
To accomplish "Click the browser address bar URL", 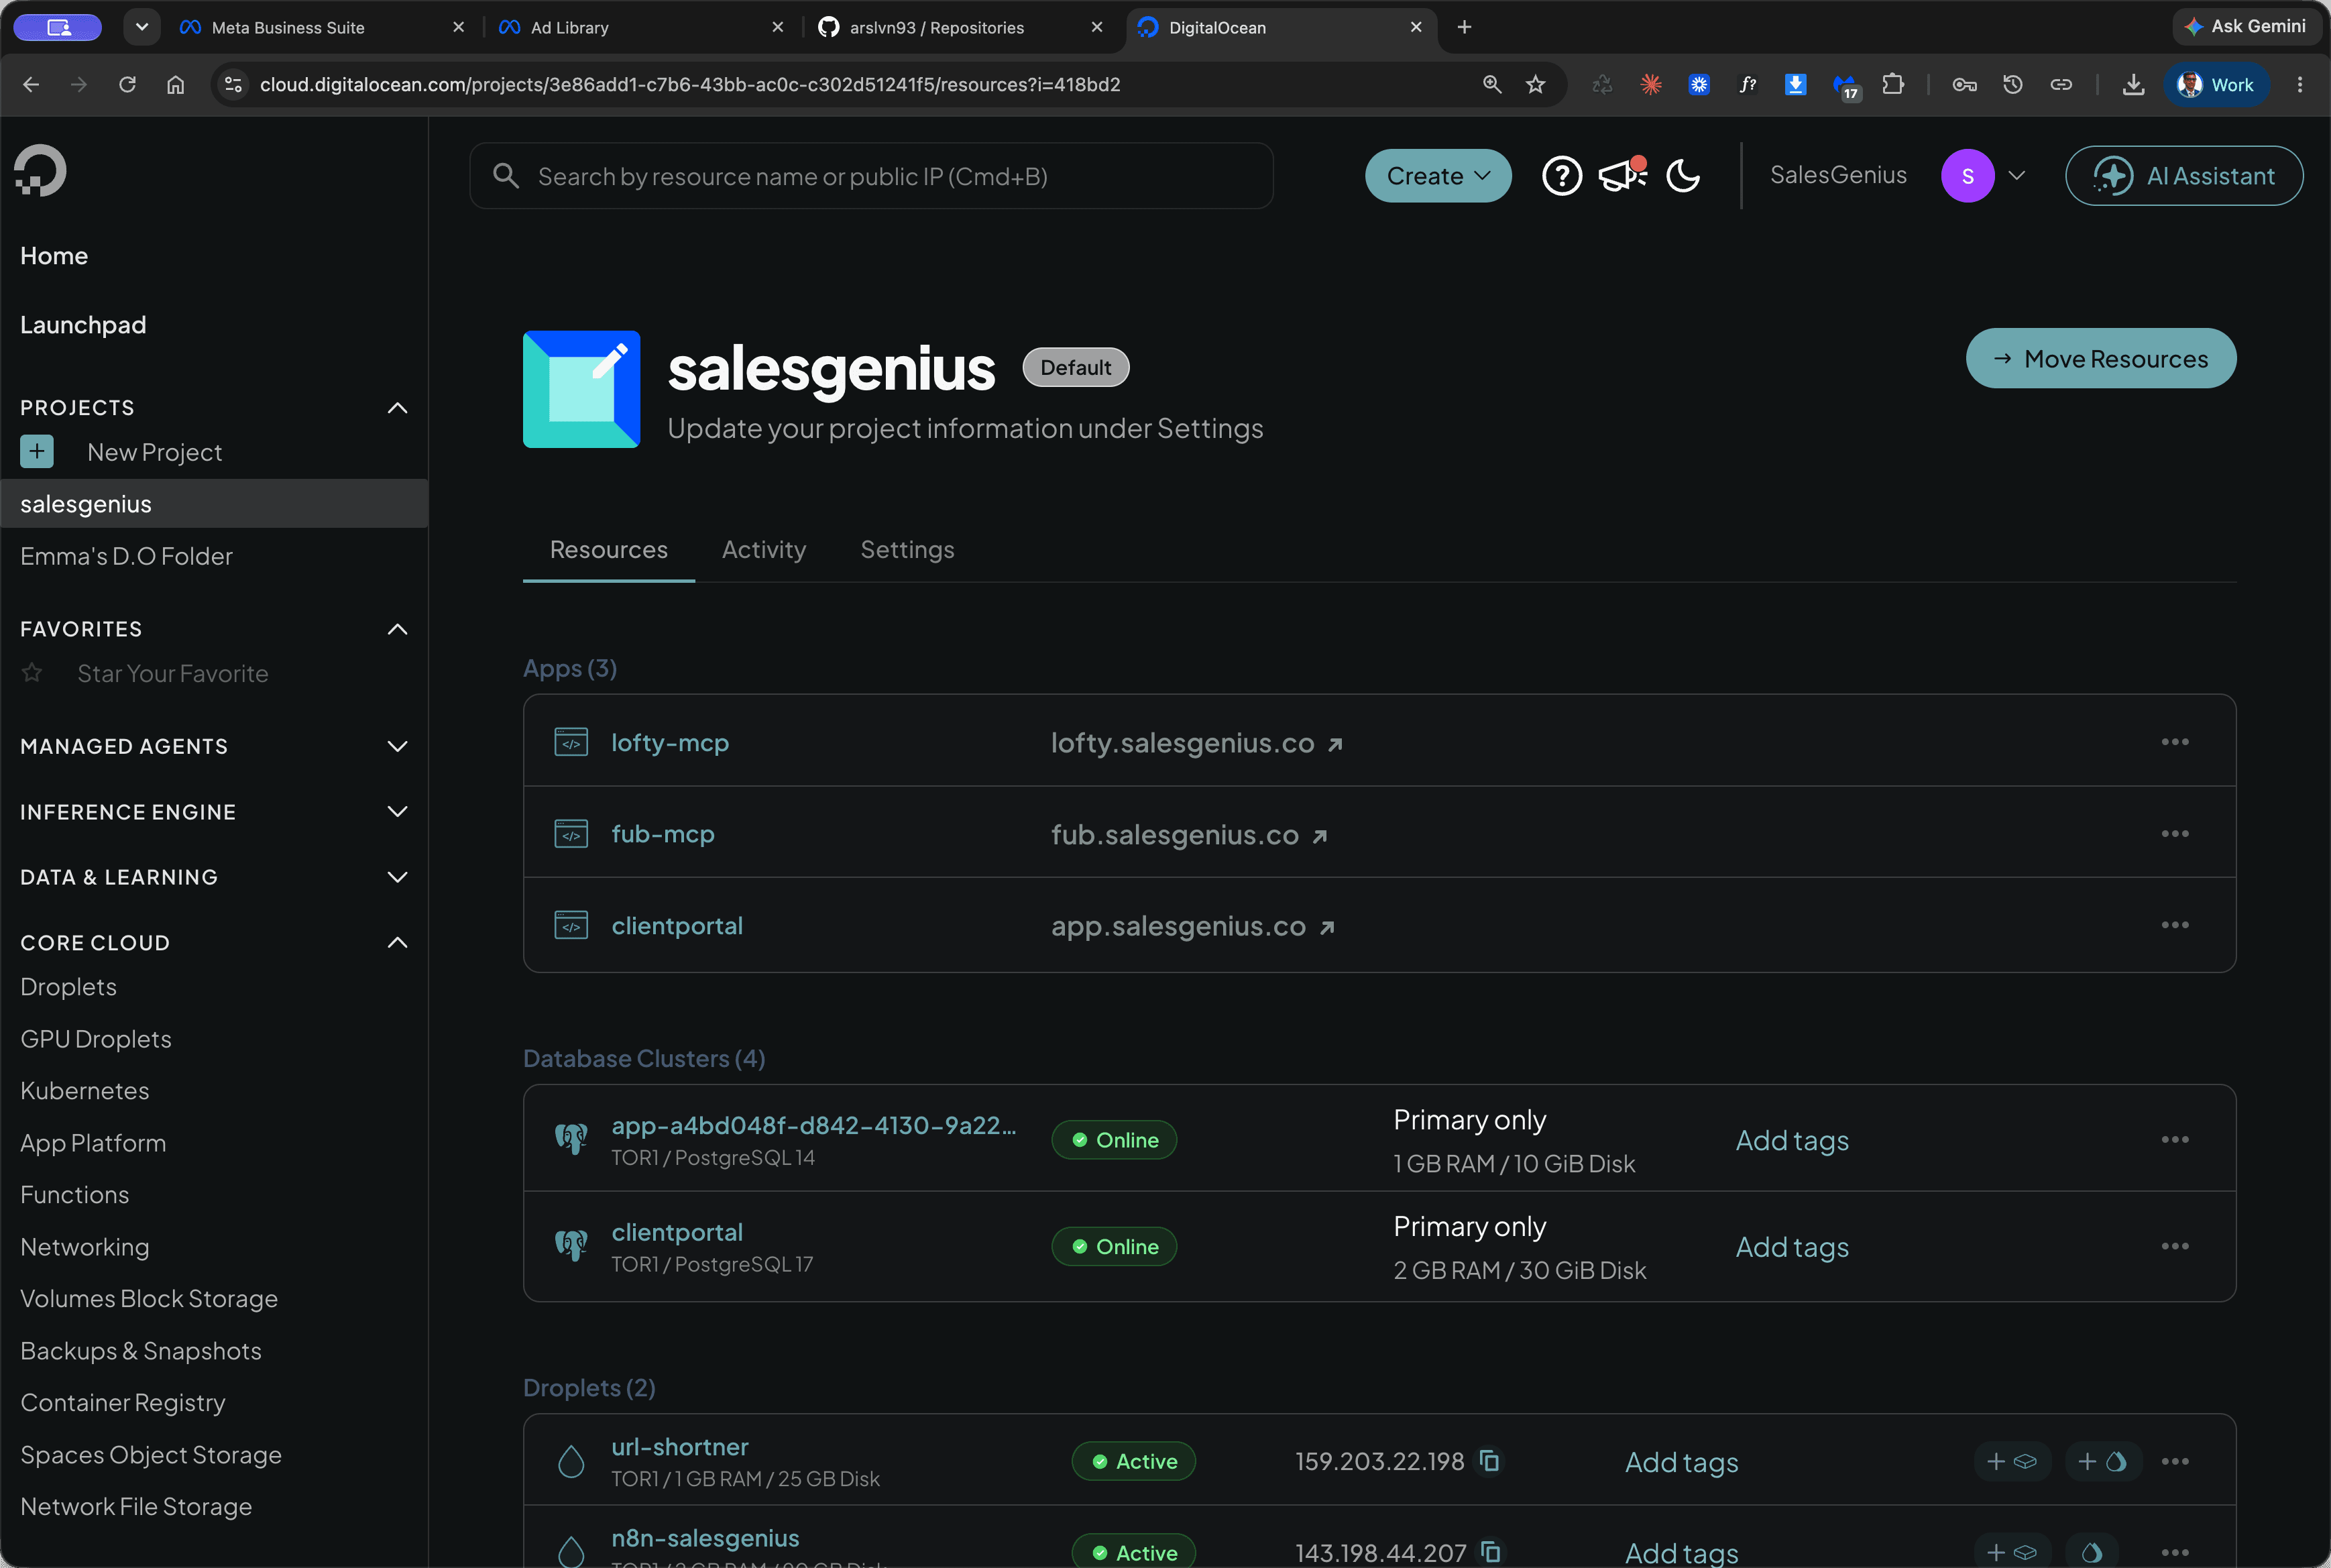I will pyautogui.click(x=690, y=85).
